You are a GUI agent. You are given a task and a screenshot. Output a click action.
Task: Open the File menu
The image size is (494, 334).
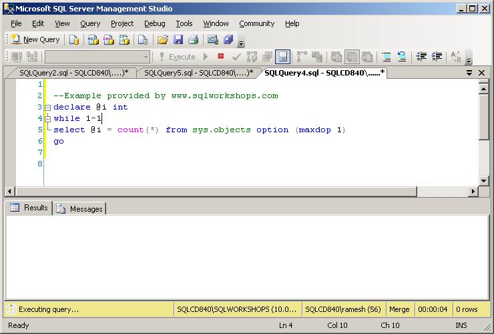(x=16, y=23)
